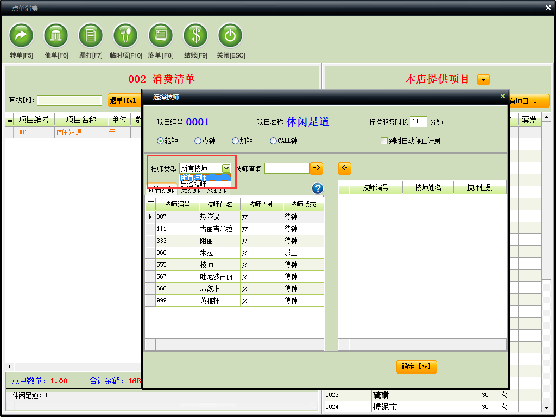Viewport: 556px width, 417px height.
Task: Click the 转单[F5] transfer order icon
Action: (x=21, y=35)
